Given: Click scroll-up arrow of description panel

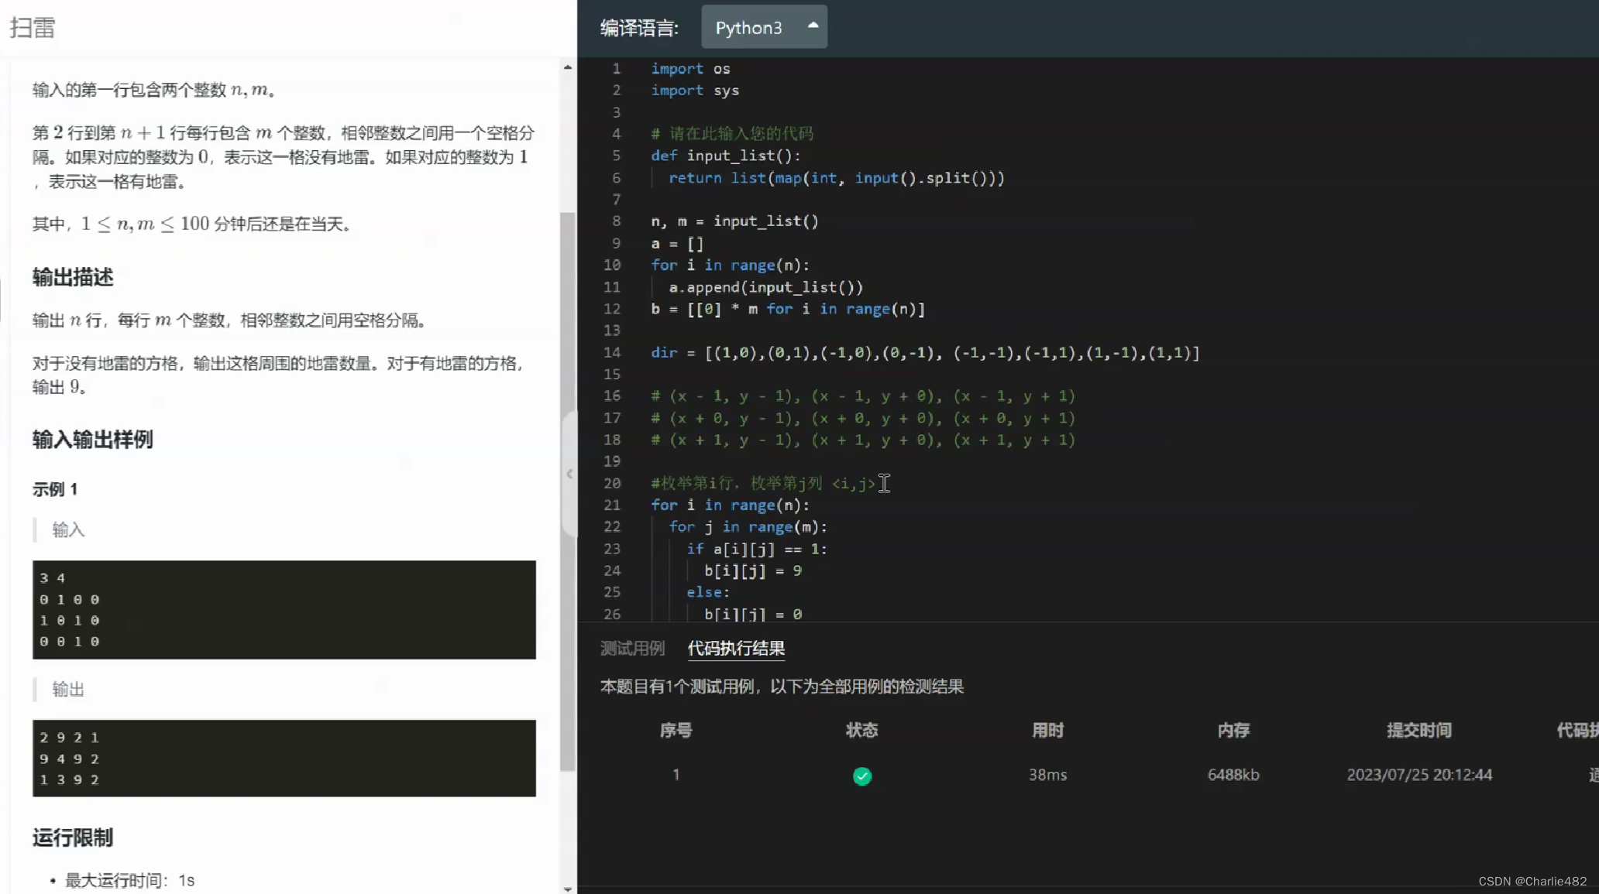Looking at the screenshot, I should 568,68.
